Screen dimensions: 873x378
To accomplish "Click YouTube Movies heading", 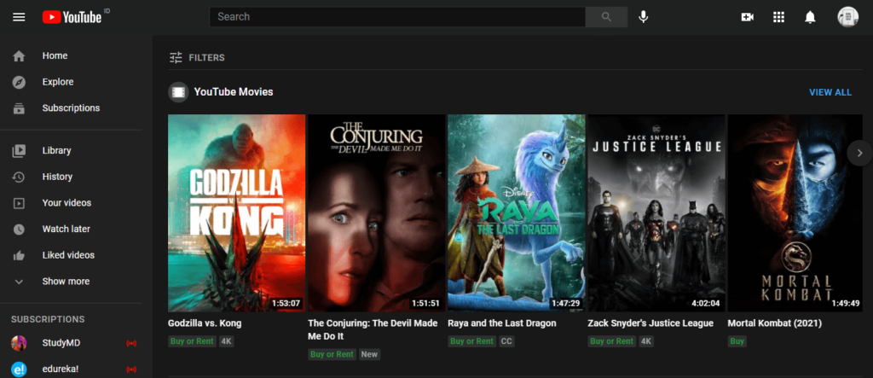I will (234, 92).
